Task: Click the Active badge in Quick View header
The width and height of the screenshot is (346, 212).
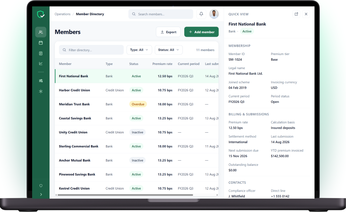Action: [x=247, y=31]
